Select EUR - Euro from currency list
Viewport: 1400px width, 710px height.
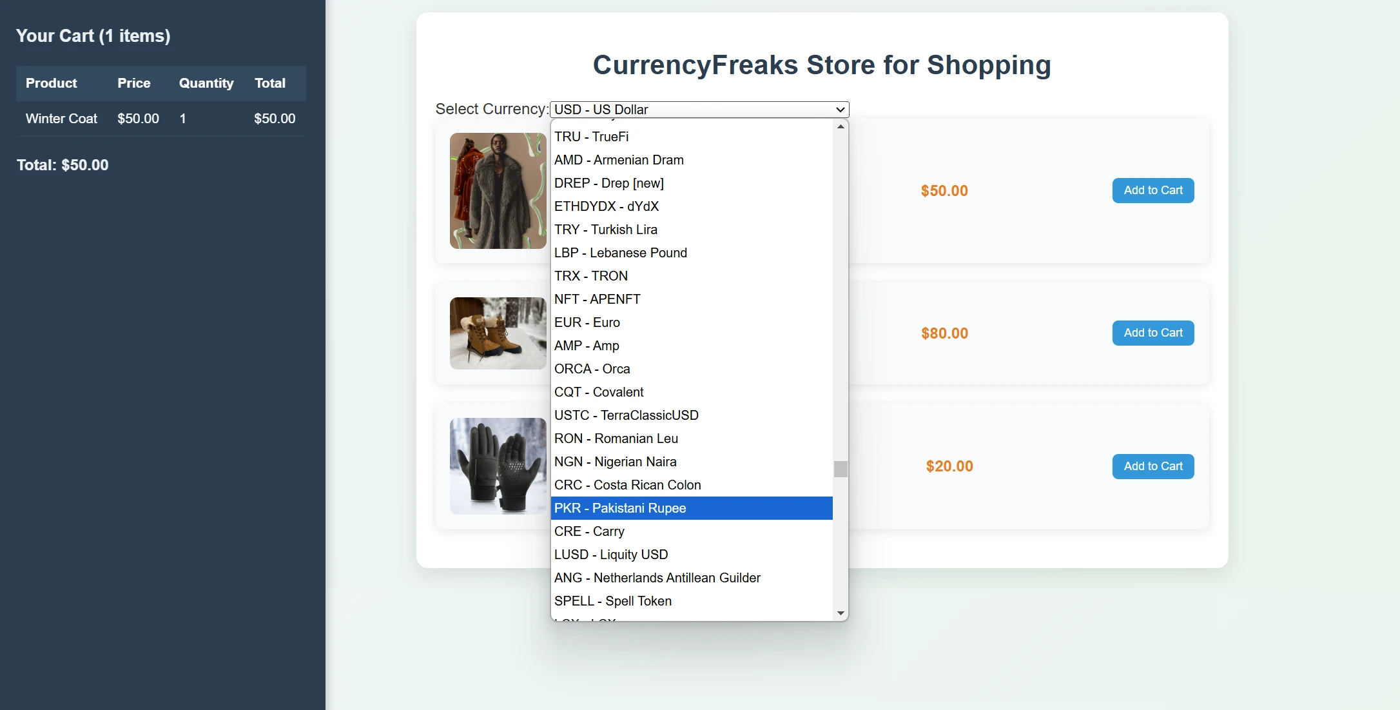pos(587,322)
